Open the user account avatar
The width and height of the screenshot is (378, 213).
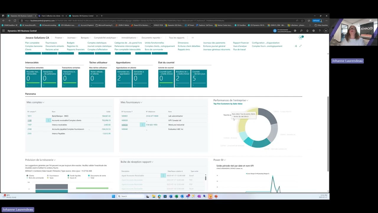[x=326, y=31]
